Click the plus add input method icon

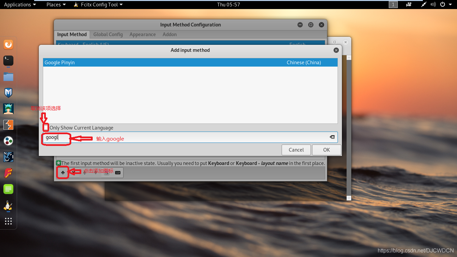point(63,173)
